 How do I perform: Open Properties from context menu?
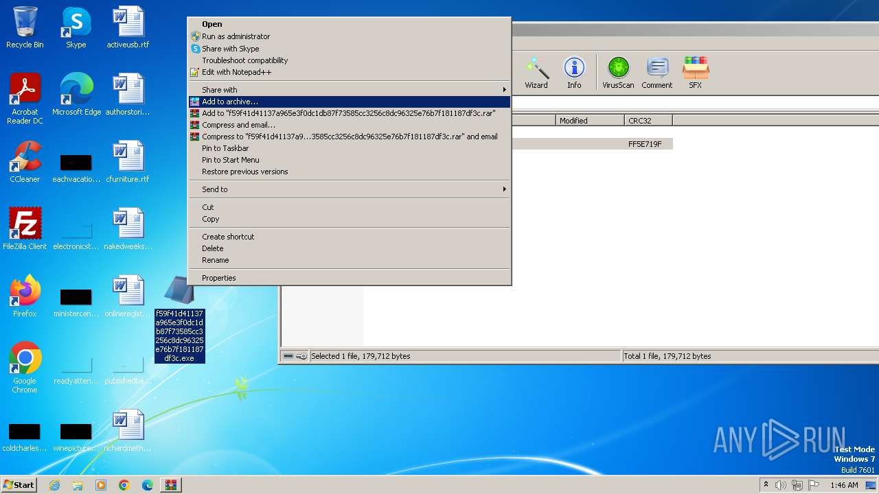350,278
